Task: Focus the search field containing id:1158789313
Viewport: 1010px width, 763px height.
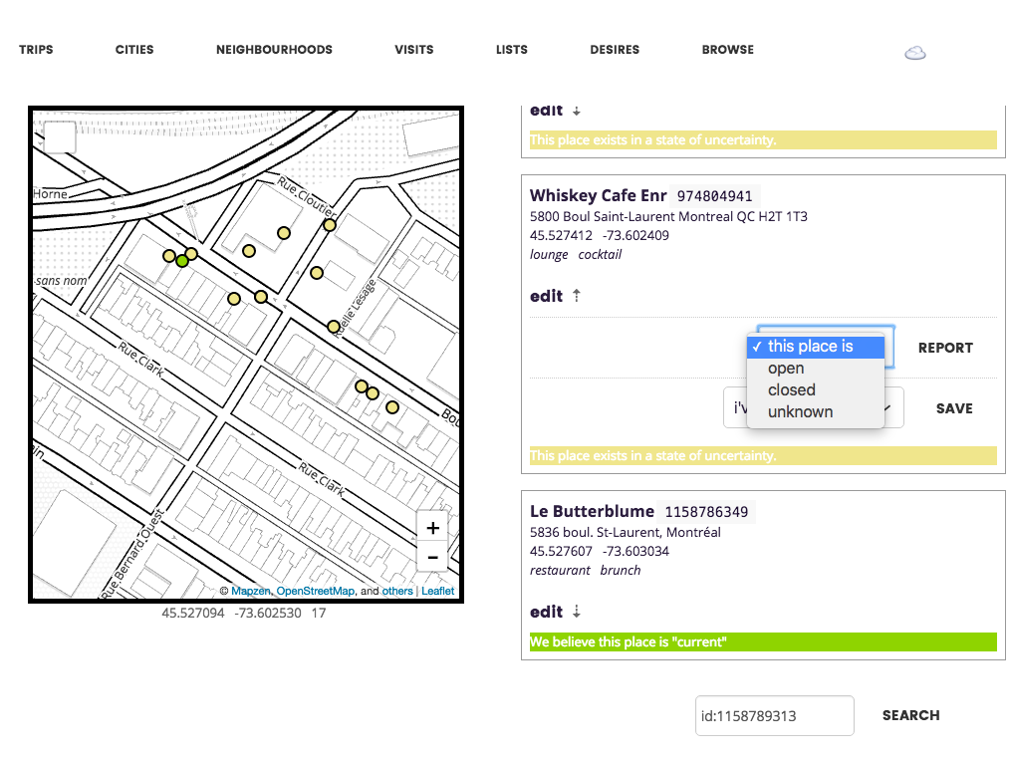Action: (x=774, y=715)
